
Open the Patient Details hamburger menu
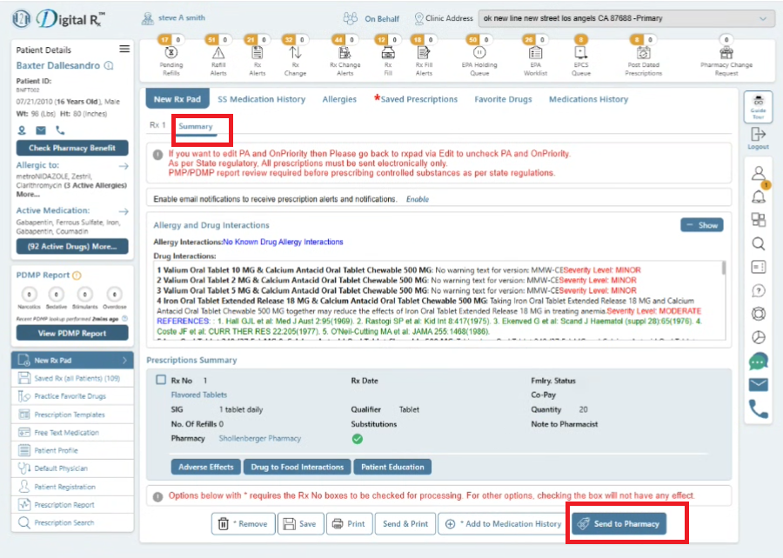click(x=124, y=49)
